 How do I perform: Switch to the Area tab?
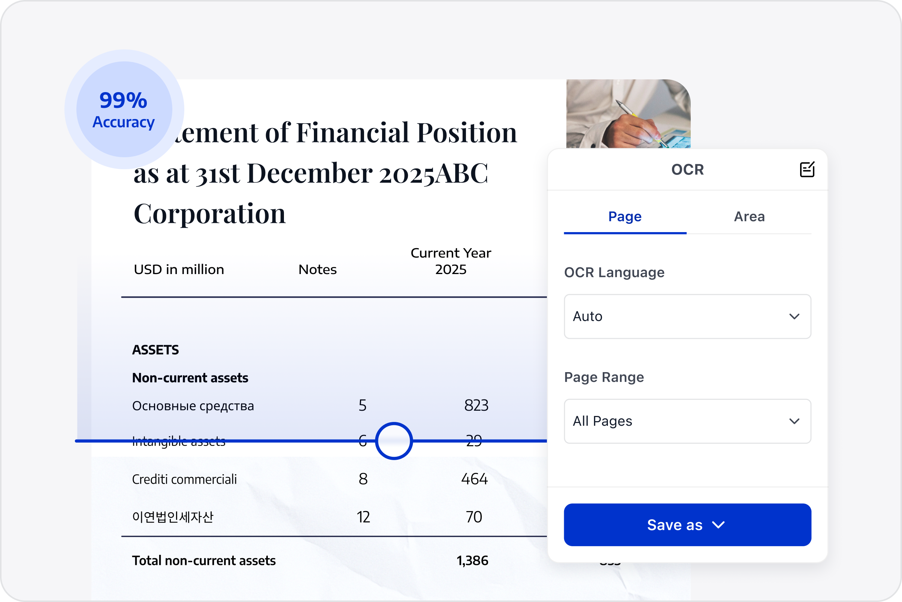tap(749, 217)
